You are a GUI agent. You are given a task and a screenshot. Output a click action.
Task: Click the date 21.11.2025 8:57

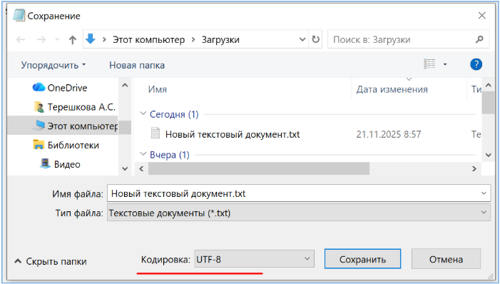389,134
